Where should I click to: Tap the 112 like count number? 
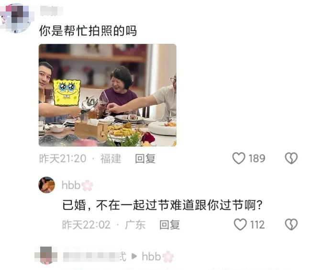(257, 225)
